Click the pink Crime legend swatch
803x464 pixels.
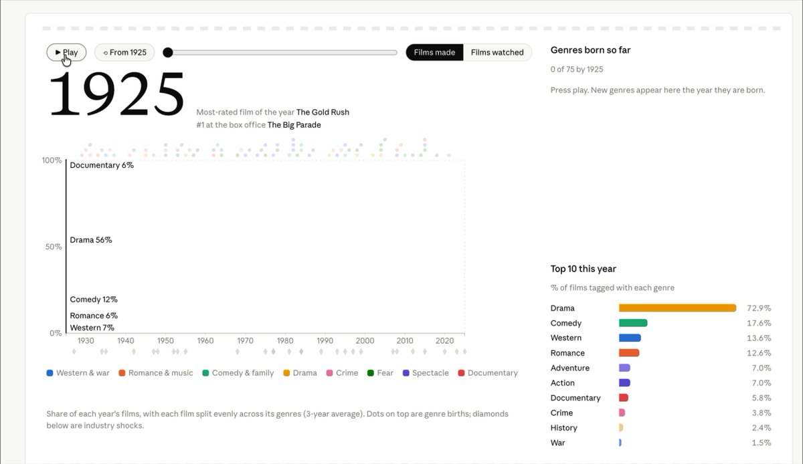pos(330,373)
